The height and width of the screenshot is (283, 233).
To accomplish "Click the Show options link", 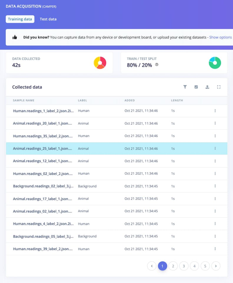I will coord(220,37).
